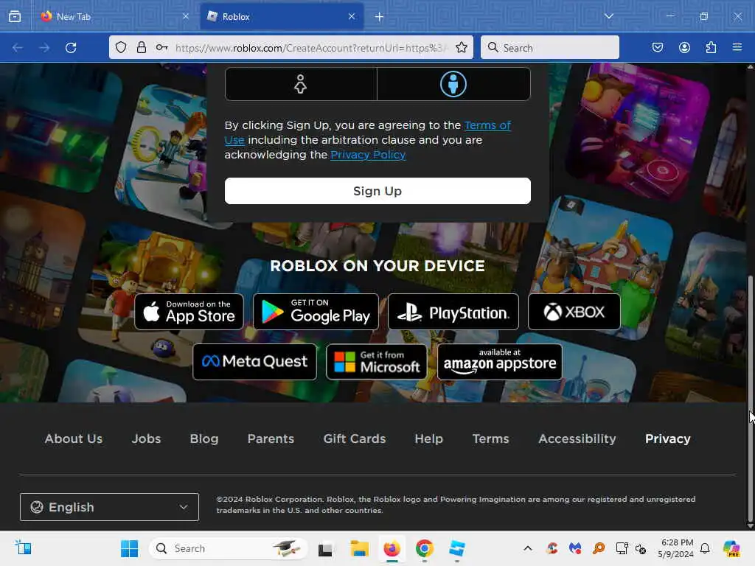755x566 pixels.
Task: Open Firefox View icon
Action: click(x=15, y=16)
